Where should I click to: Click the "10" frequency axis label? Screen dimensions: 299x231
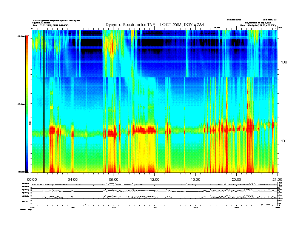click(x=283, y=141)
